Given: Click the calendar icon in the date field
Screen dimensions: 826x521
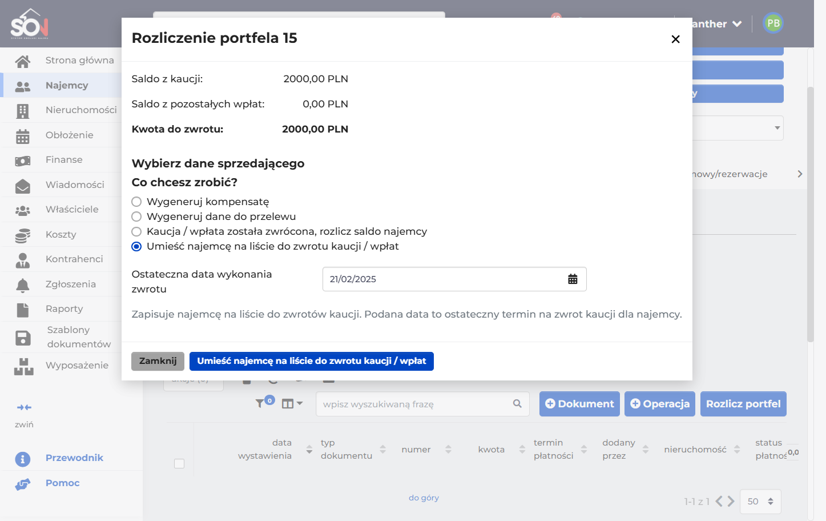Looking at the screenshot, I should 573,279.
